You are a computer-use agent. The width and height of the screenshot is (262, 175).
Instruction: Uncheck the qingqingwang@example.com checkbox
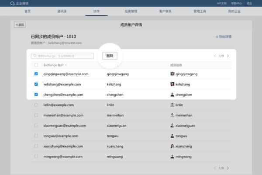pos(36,74)
